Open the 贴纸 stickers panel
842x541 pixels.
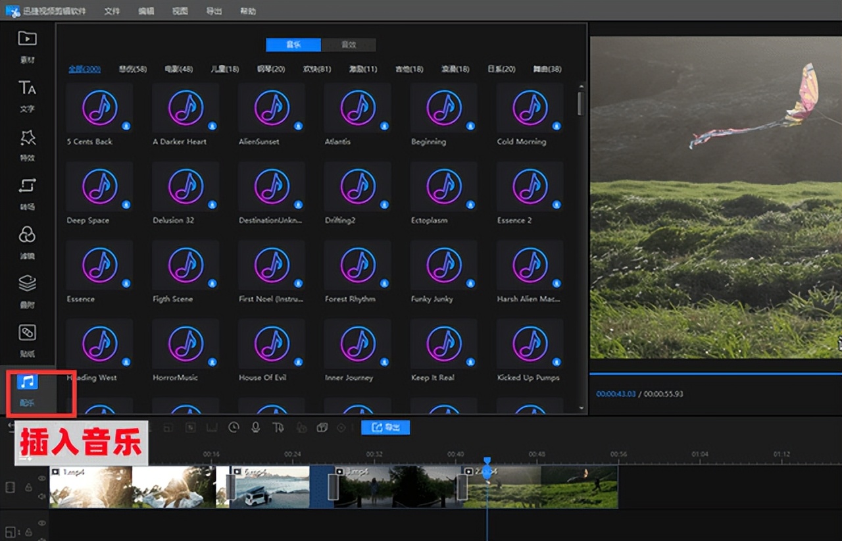coord(27,339)
